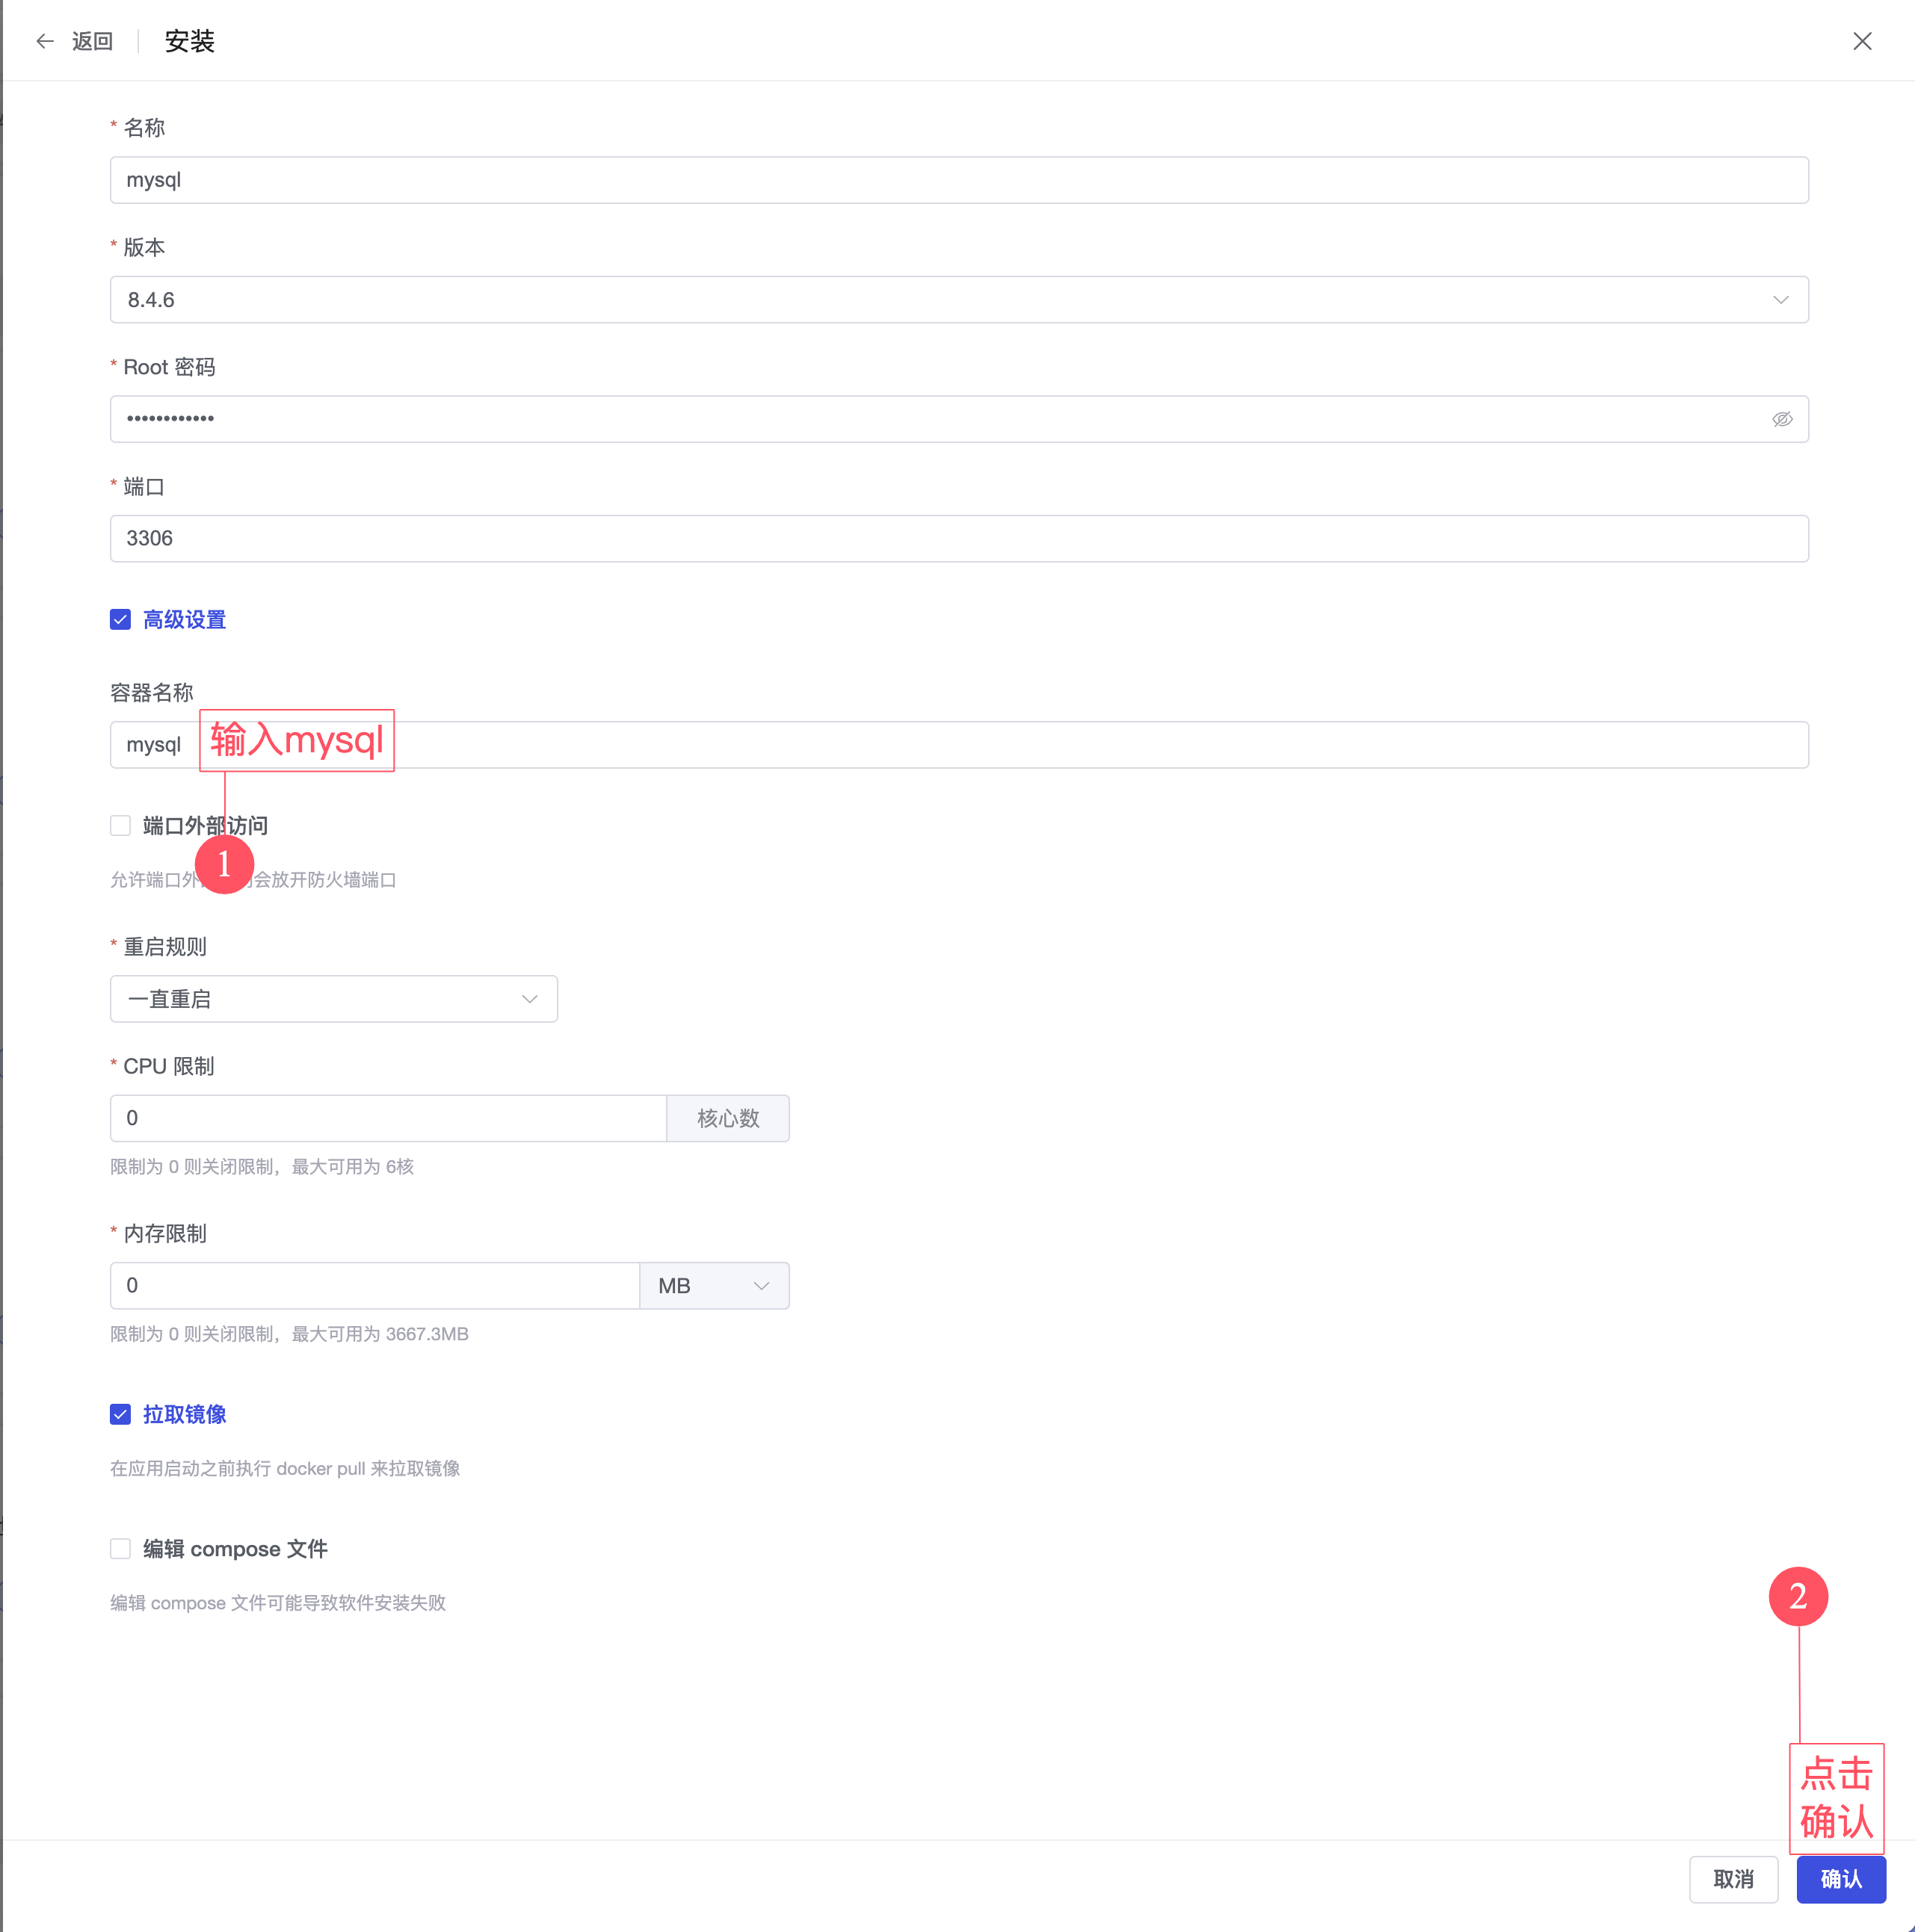Click the 返回 back label

coord(92,41)
